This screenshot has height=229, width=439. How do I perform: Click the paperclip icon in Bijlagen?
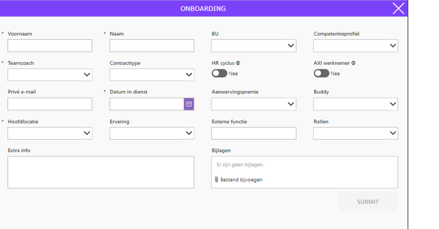[x=216, y=180]
